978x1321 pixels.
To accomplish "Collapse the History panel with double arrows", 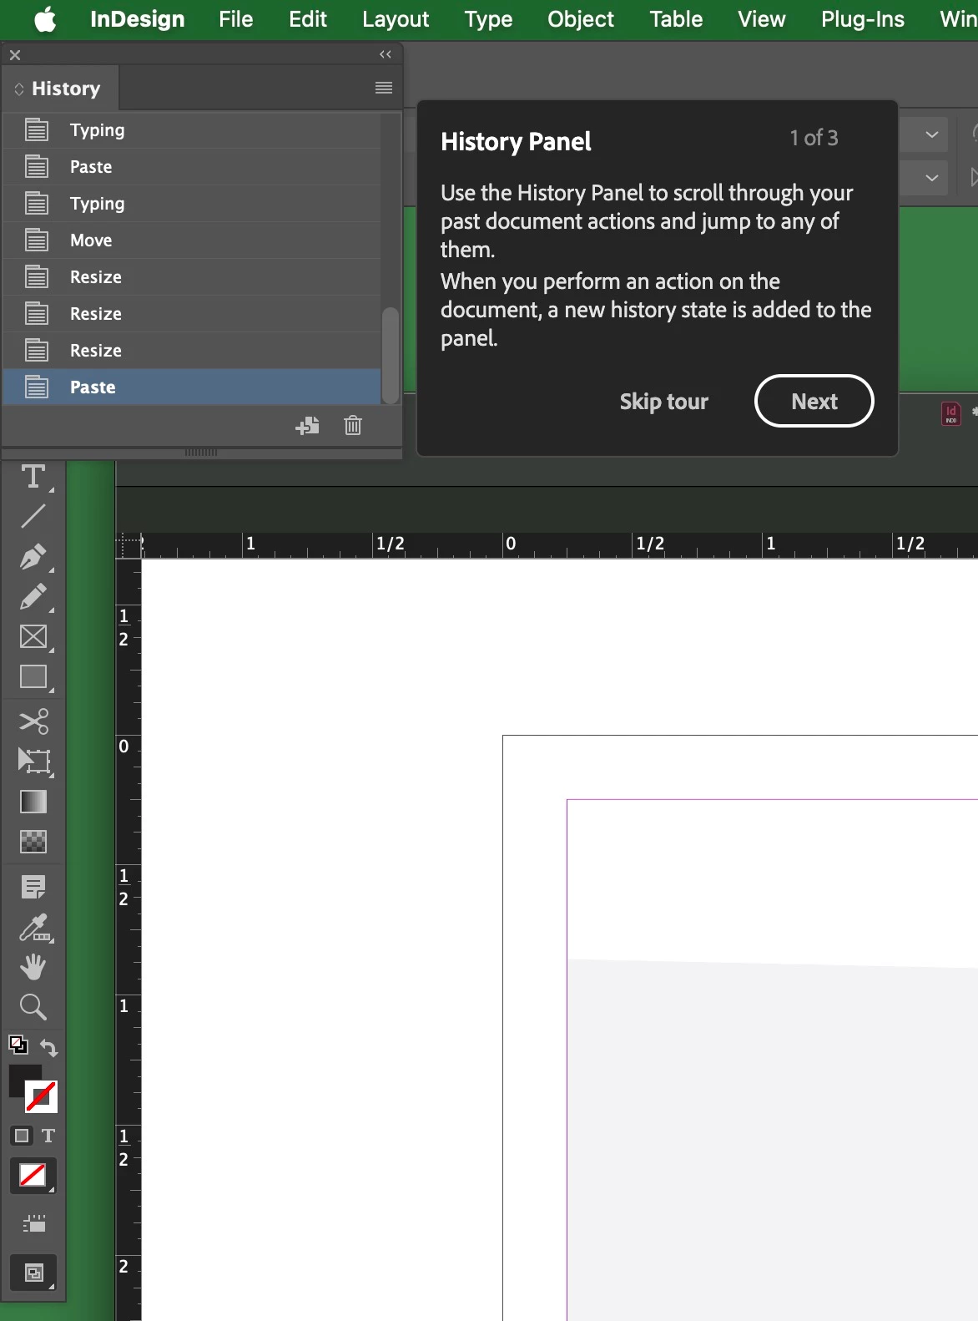I will tap(386, 54).
